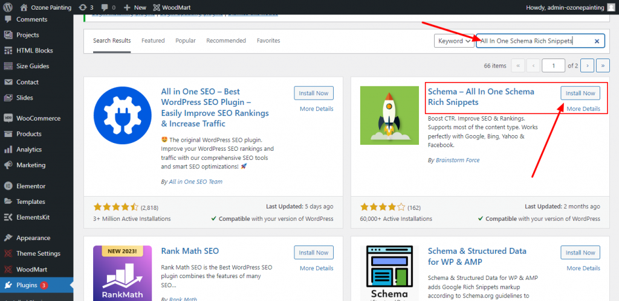Open the New content plus menu
The height and width of the screenshot is (301, 619).
[x=135, y=7]
